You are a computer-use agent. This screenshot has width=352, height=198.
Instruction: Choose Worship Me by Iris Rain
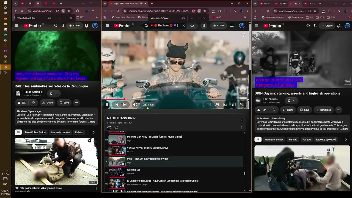click(x=174, y=172)
